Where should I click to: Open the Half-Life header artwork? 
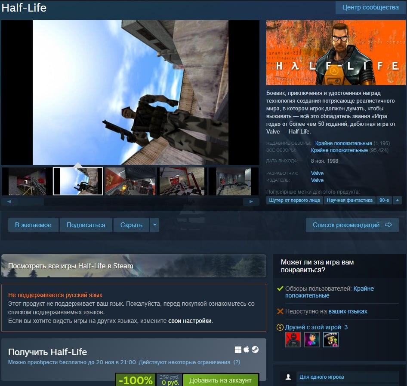pyautogui.click(x=336, y=52)
